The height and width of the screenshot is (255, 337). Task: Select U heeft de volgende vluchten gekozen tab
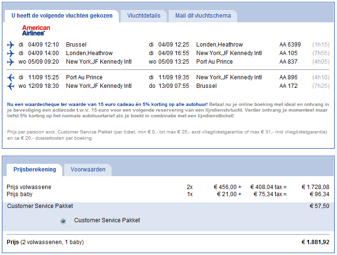point(62,16)
